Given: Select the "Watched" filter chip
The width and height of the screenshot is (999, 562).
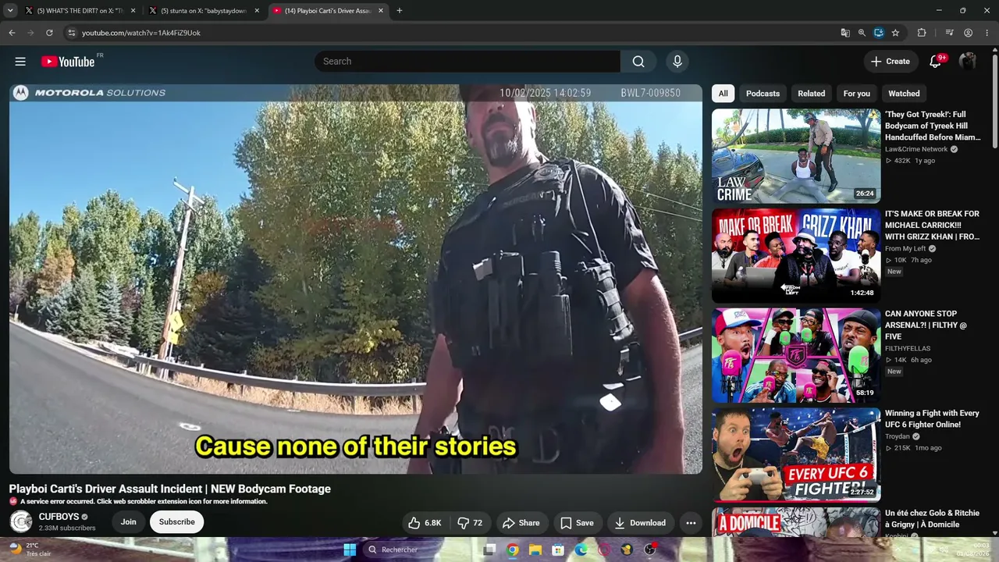Looking at the screenshot, I should tap(904, 94).
